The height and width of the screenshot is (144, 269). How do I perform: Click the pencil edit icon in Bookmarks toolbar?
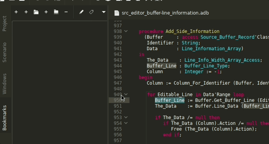[x=81, y=12]
